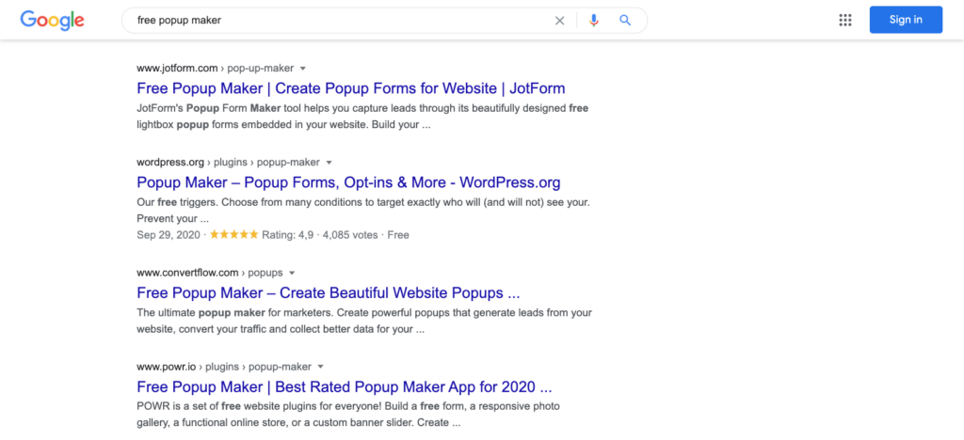Expand dropdown arrow next to jotform.com URL
The height and width of the screenshot is (440, 964).
click(303, 69)
